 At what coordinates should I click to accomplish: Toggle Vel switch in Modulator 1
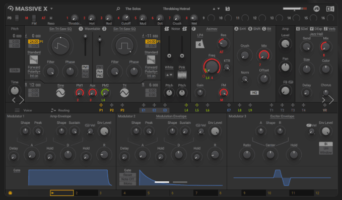click(x=88, y=125)
